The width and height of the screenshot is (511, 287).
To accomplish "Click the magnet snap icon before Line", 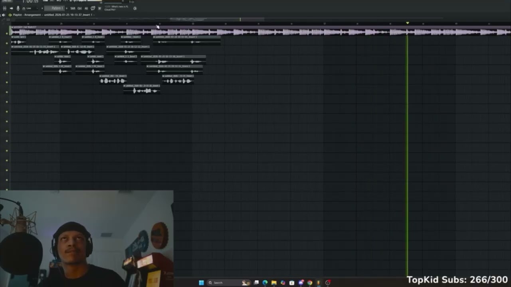I will 24,8.
